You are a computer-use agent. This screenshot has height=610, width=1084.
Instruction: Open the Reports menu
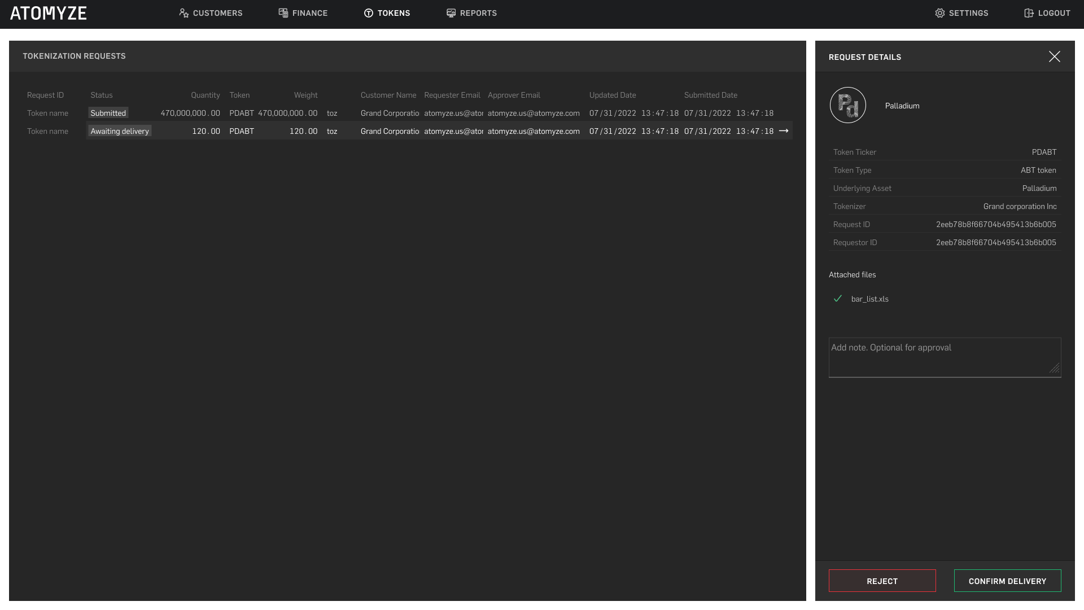pos(478,13)
